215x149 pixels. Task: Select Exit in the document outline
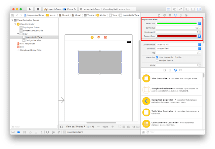[x=20, y=47]
